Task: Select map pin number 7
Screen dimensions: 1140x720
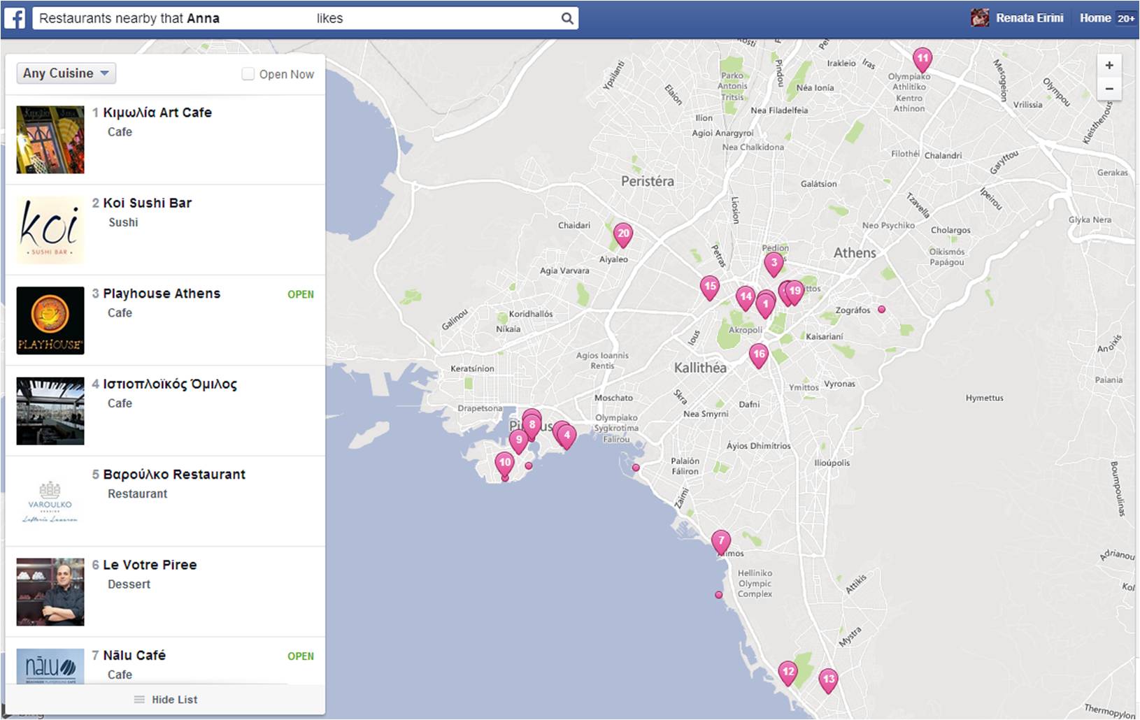Action: 721,541
